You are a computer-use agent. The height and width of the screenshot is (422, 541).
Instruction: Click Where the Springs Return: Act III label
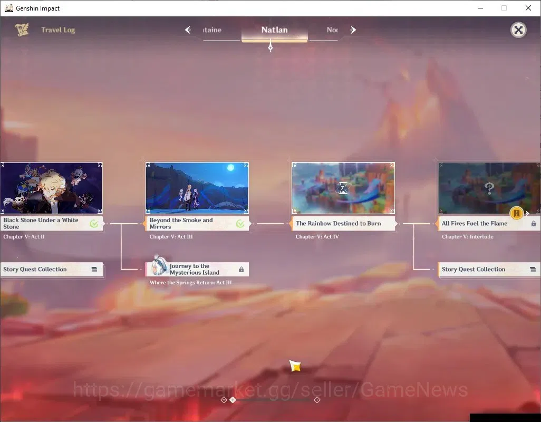coord(190,283)
